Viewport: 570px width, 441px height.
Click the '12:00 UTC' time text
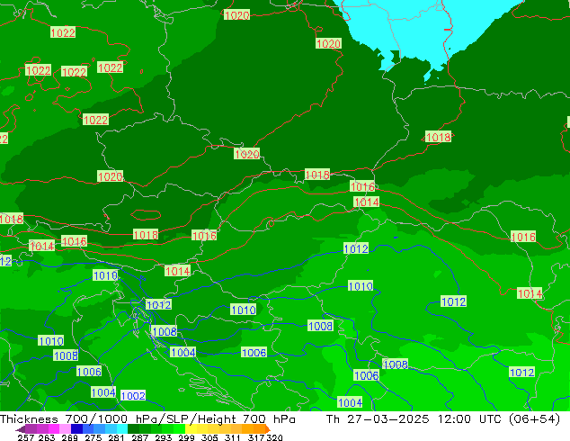(x=468, y=419)
